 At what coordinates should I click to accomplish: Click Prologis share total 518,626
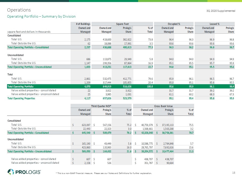(127, 87)
